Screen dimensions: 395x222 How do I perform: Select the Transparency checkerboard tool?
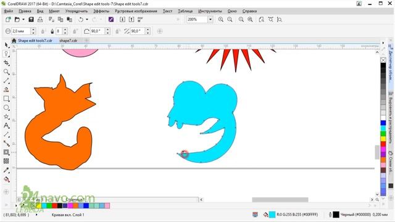click(7, 161)
